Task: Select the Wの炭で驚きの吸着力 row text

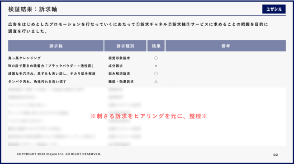Action: (51, 66)
